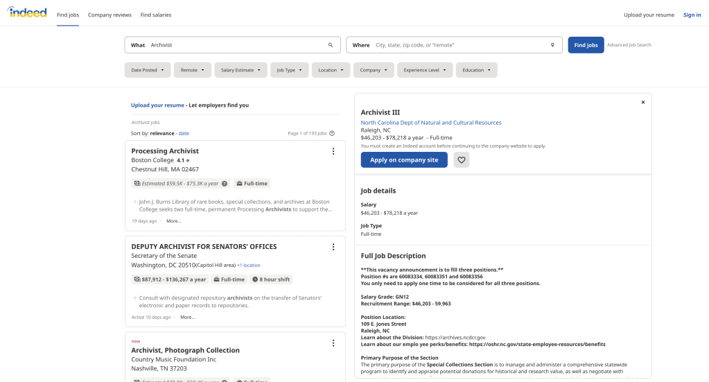Click the search magnifier icon in What field

331,45
